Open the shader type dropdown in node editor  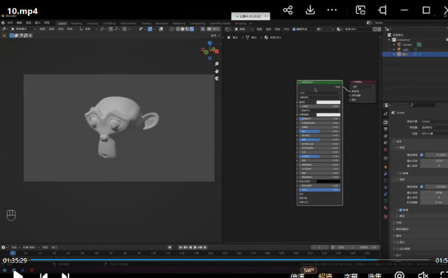pyautogui.click(x=244, y=29)
